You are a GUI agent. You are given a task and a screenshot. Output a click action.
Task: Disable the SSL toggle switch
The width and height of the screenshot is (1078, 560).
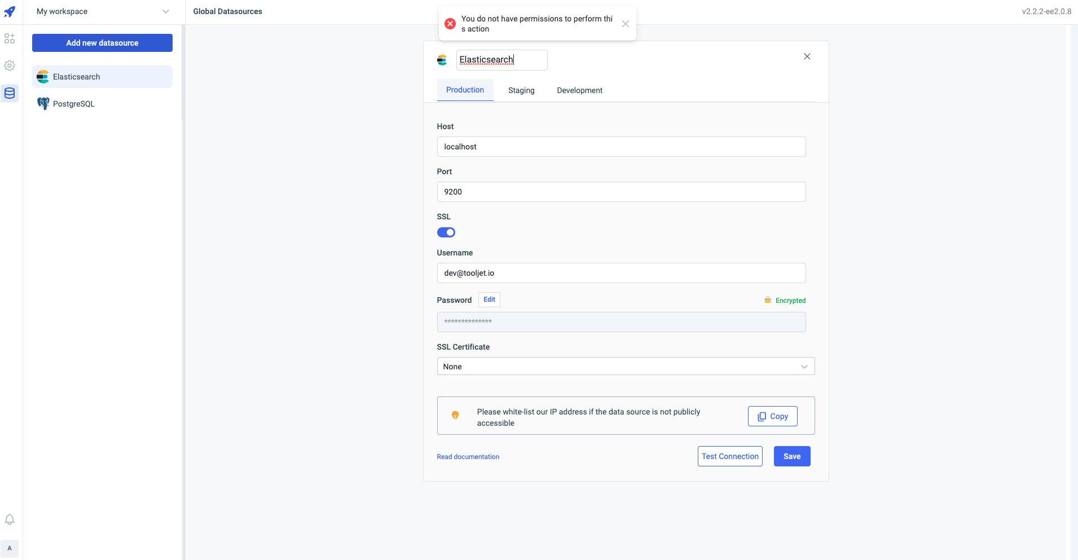point(446,232)
